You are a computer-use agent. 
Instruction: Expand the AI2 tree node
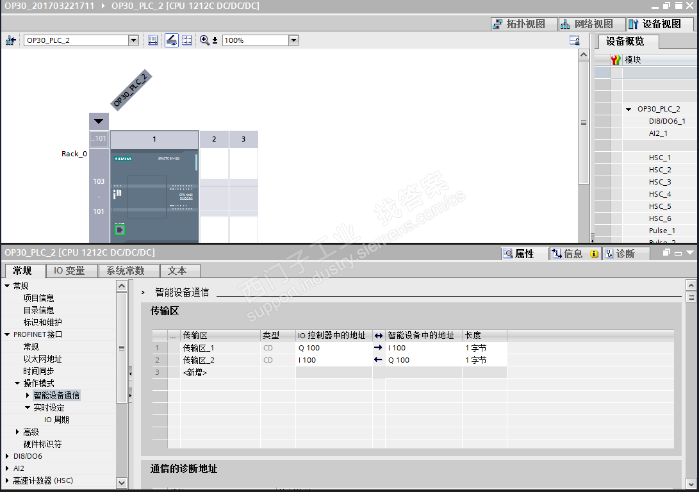tap(7, 468)
